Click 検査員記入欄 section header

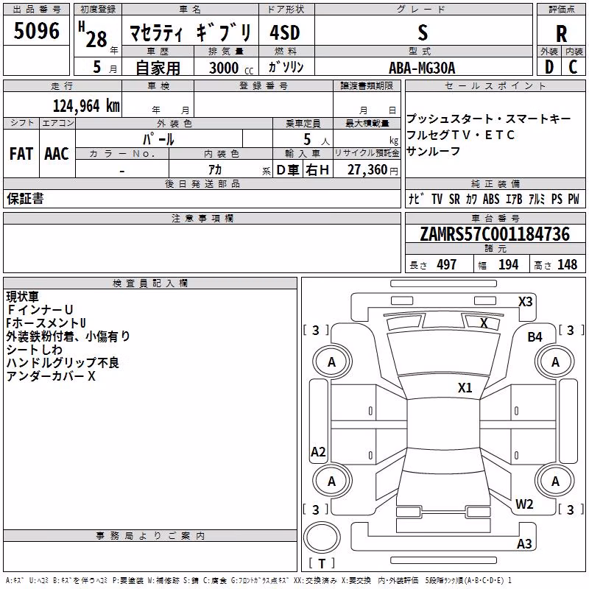coord(150,283)
